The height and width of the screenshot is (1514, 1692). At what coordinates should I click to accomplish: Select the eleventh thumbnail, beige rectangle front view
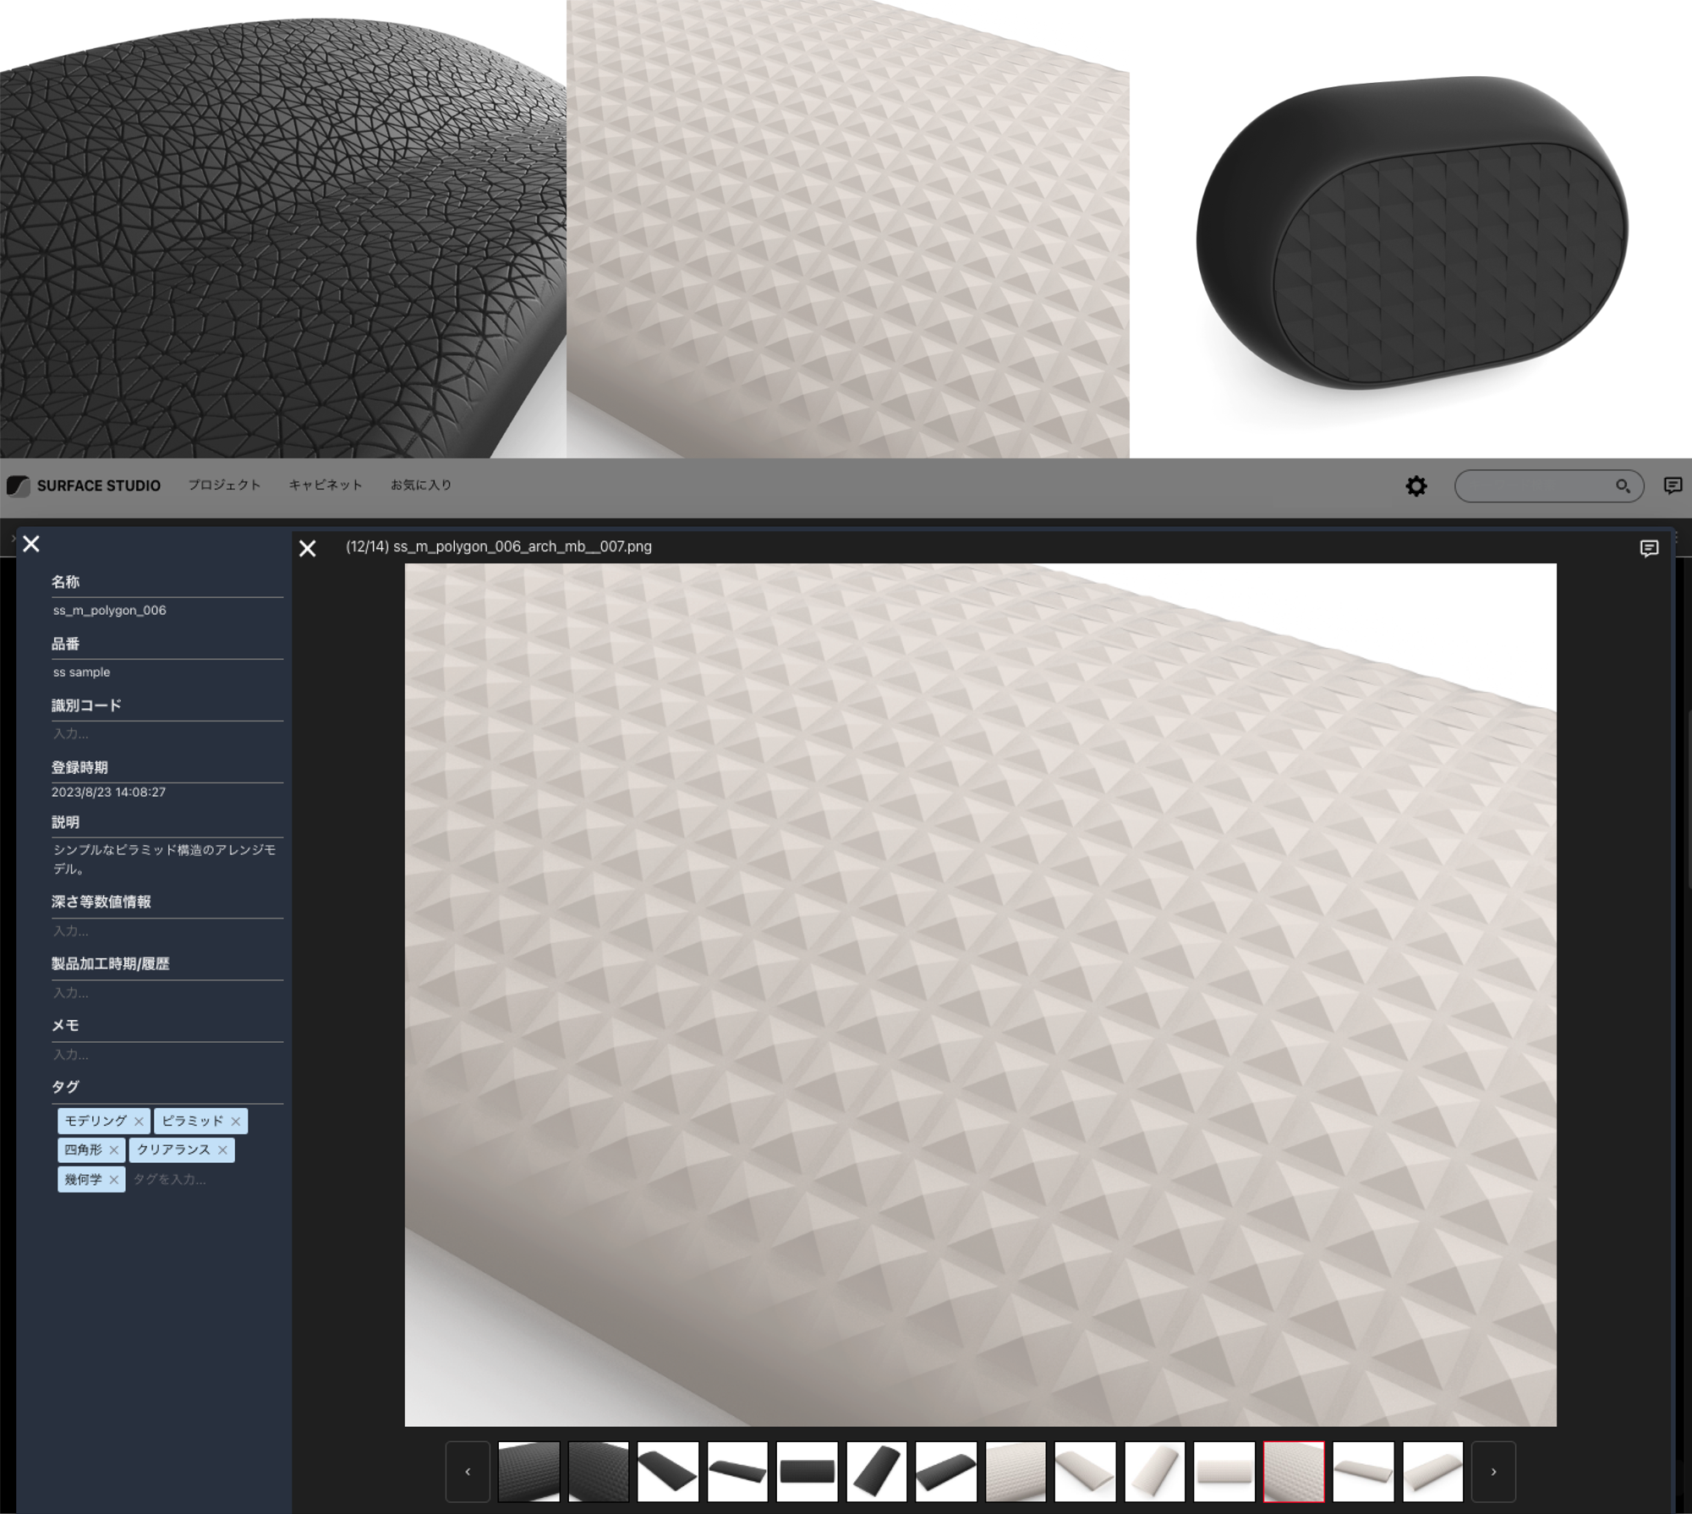point(1224,1472)
